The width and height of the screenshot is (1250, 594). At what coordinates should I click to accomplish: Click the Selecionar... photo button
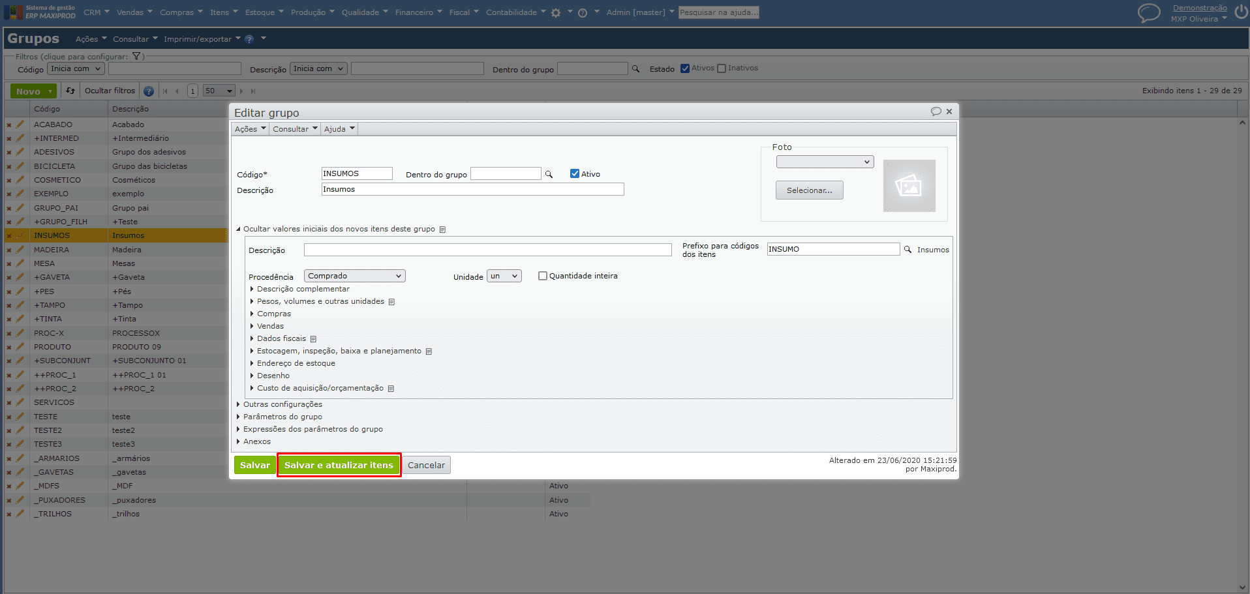pos(809,190)
